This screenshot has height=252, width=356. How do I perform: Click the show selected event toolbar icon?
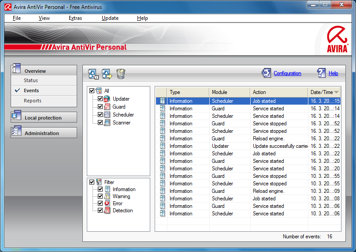(x=93, y=74)
